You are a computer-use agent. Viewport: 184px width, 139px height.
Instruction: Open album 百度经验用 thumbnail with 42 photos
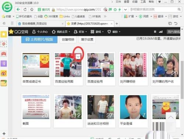[100, 65]
